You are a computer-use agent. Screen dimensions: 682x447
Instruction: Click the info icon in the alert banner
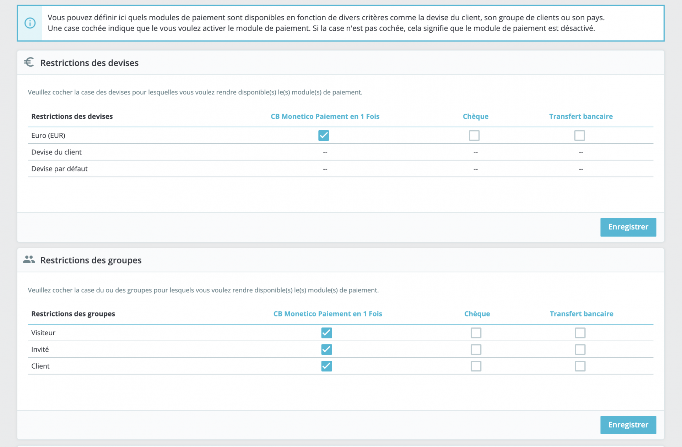[x=30, y=23]
